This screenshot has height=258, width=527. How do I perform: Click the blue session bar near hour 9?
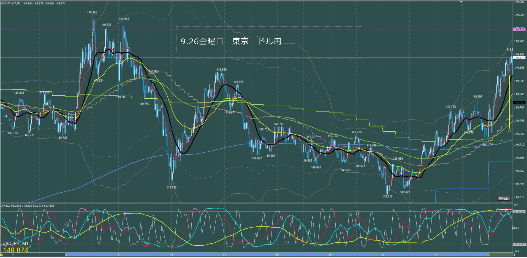pyautogui.click(x=119, y=255)
